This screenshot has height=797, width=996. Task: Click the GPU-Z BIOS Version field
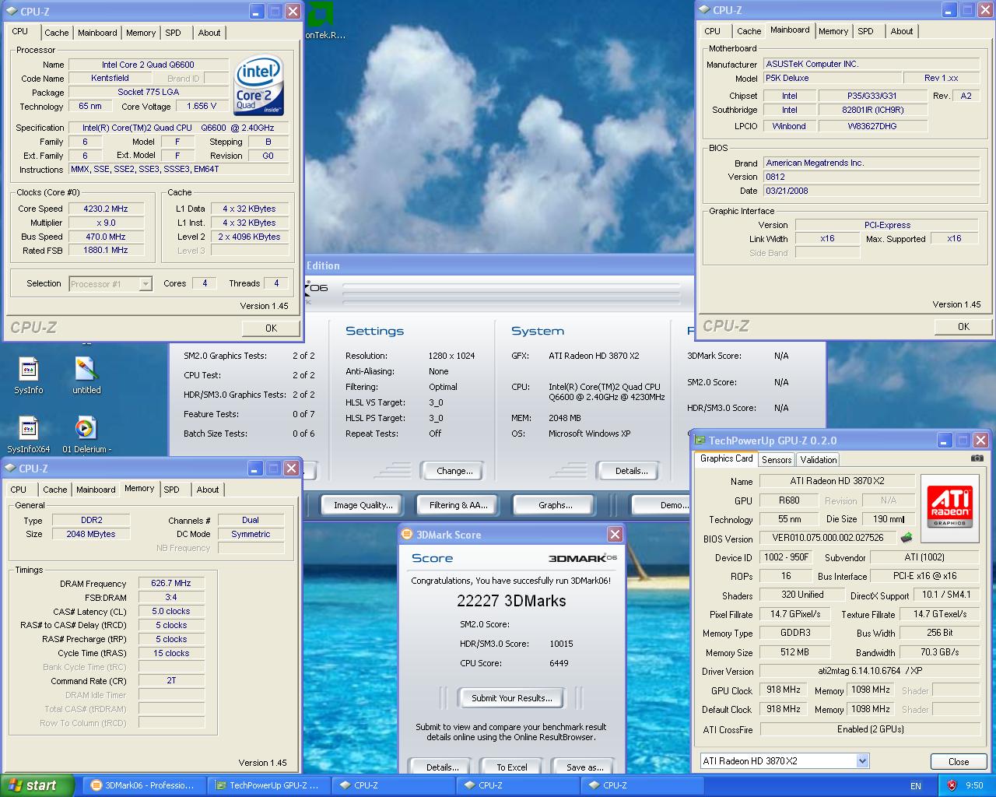pos(828,538)
